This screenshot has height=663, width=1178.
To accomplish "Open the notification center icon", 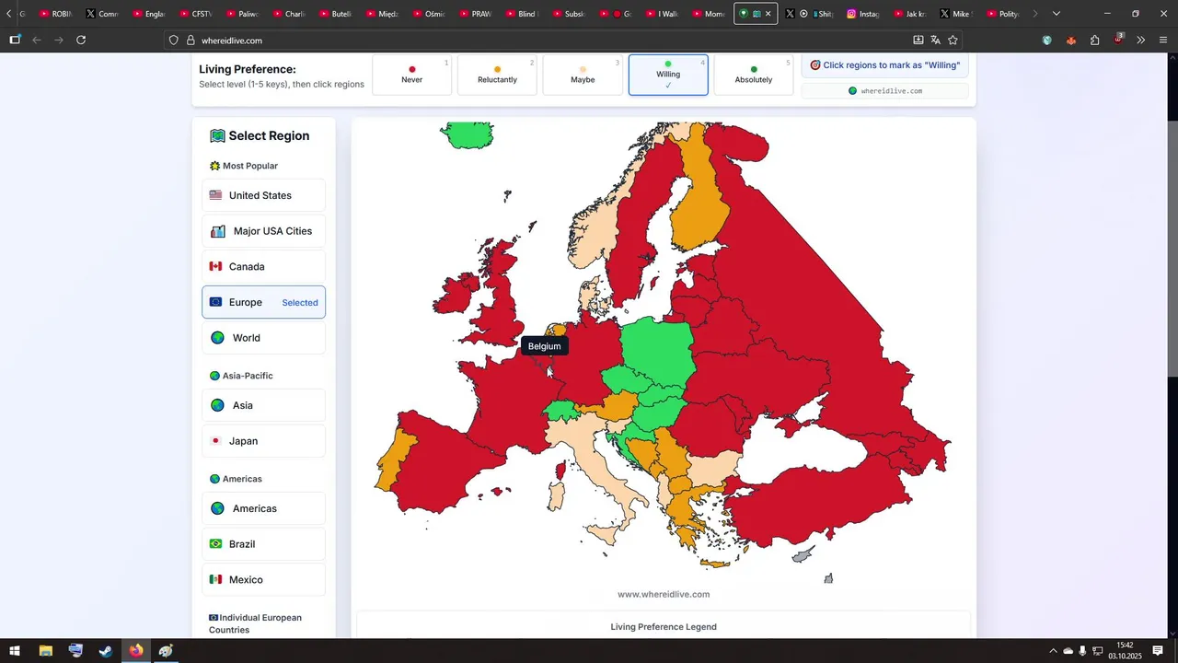I will point(1158,651).
